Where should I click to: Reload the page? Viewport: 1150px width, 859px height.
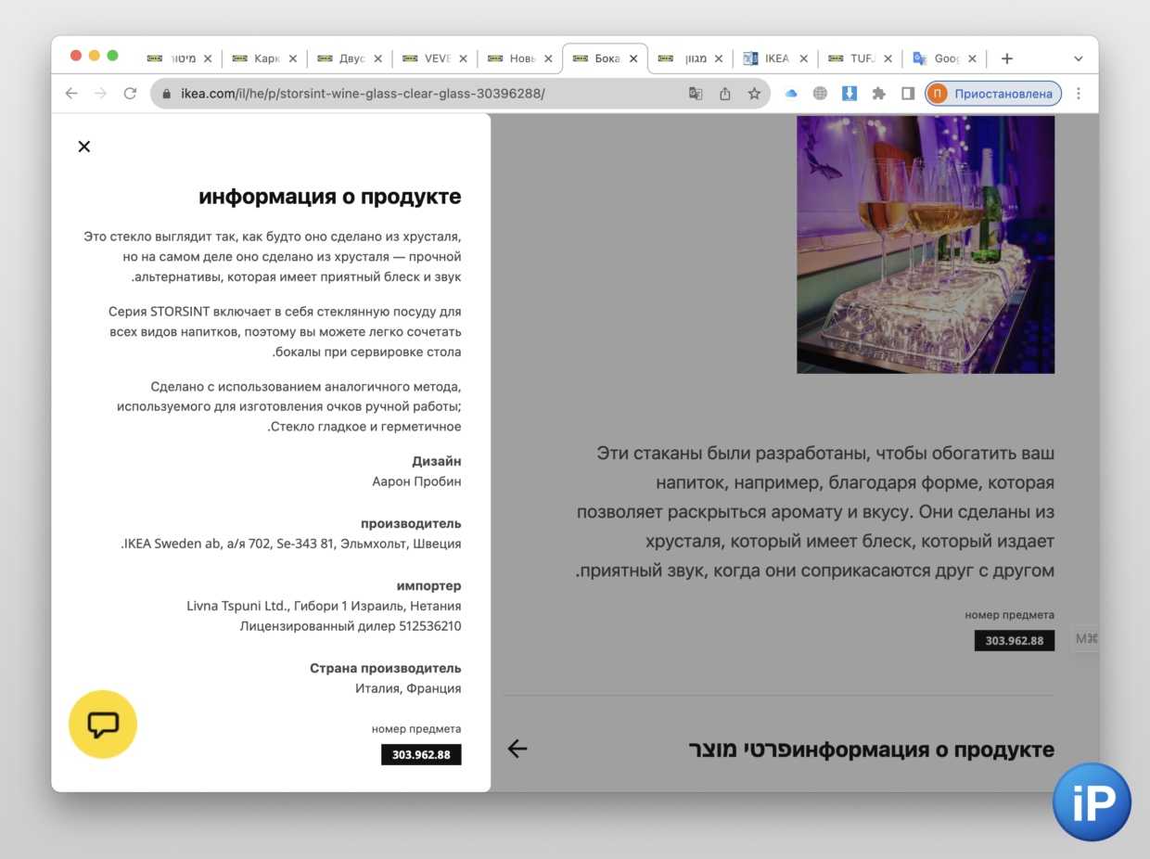(x=130, y=94)
